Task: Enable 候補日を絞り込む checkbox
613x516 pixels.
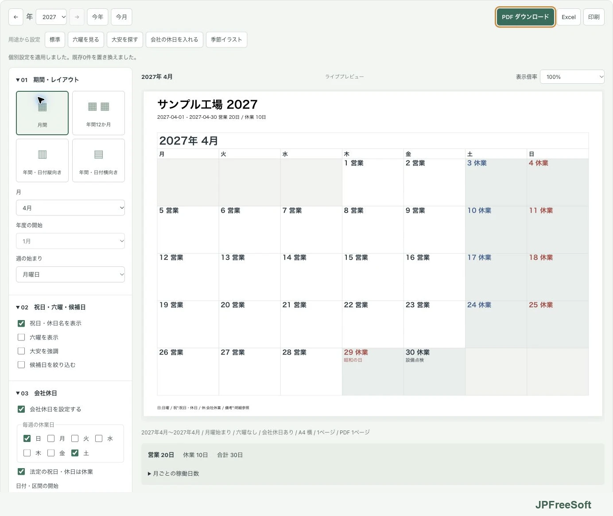Action: click(x=21, y=365)
